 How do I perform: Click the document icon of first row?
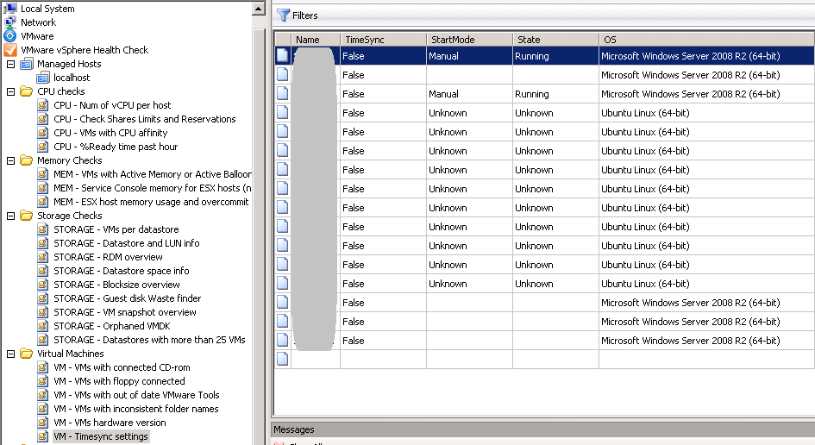282,56
